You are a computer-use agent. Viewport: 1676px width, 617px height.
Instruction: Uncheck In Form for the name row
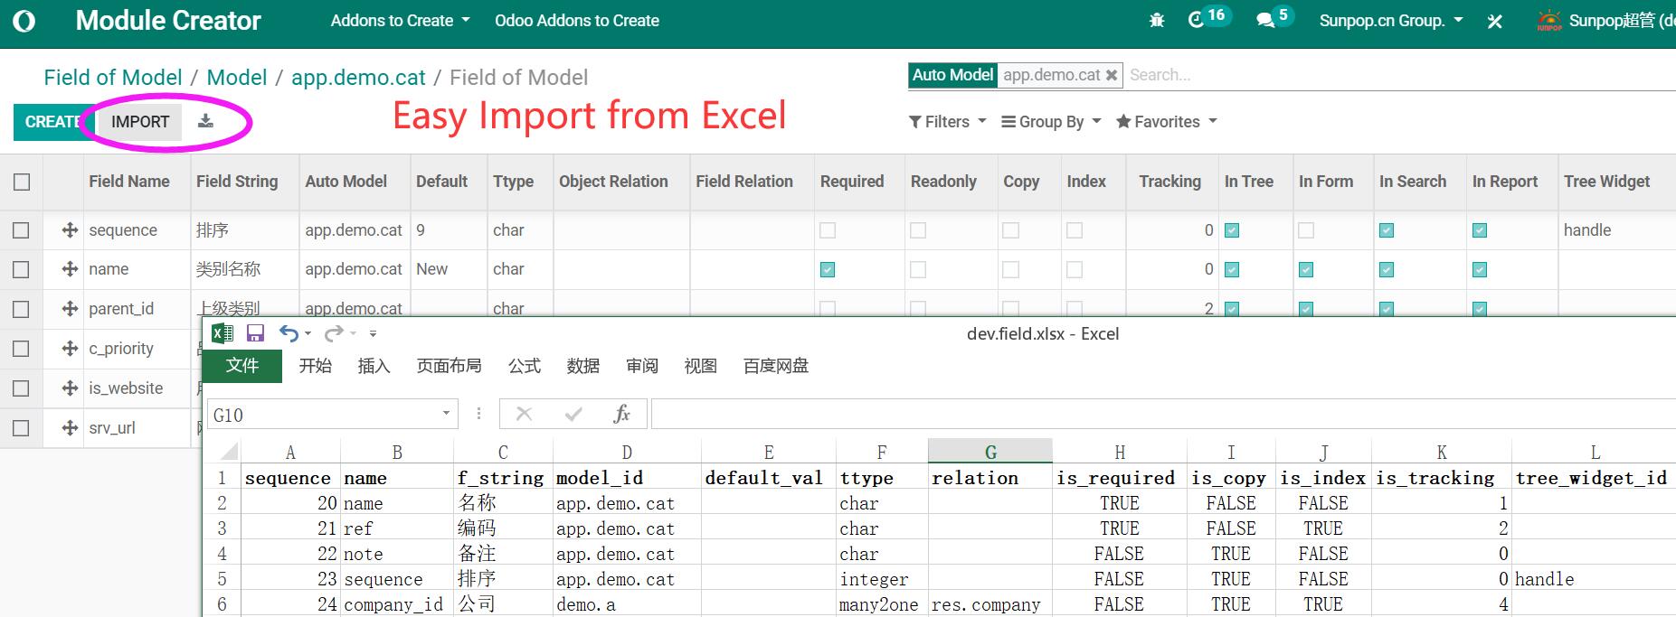1306,269
